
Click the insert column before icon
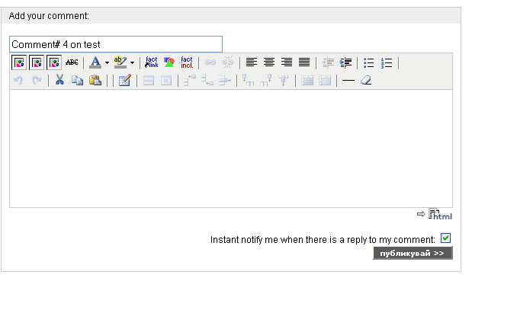point(248,80)
